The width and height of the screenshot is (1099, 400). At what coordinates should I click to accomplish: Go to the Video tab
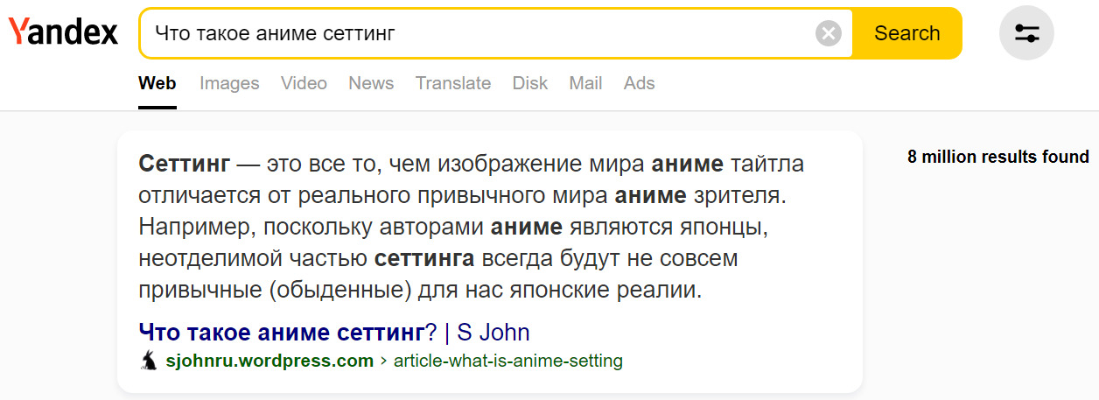point(304,83)
